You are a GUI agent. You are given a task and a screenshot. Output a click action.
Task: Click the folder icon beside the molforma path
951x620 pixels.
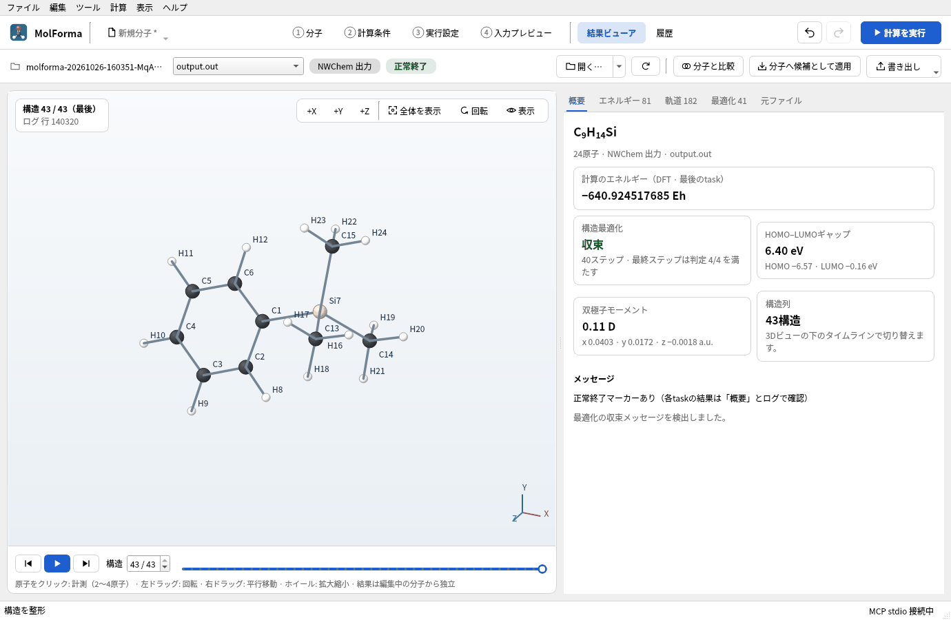point(15,67)
